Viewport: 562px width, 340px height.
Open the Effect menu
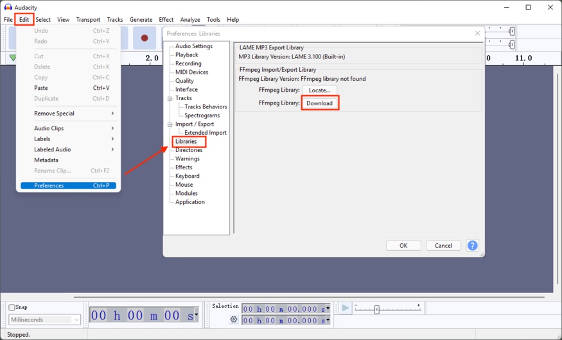[x=166, y=20]
